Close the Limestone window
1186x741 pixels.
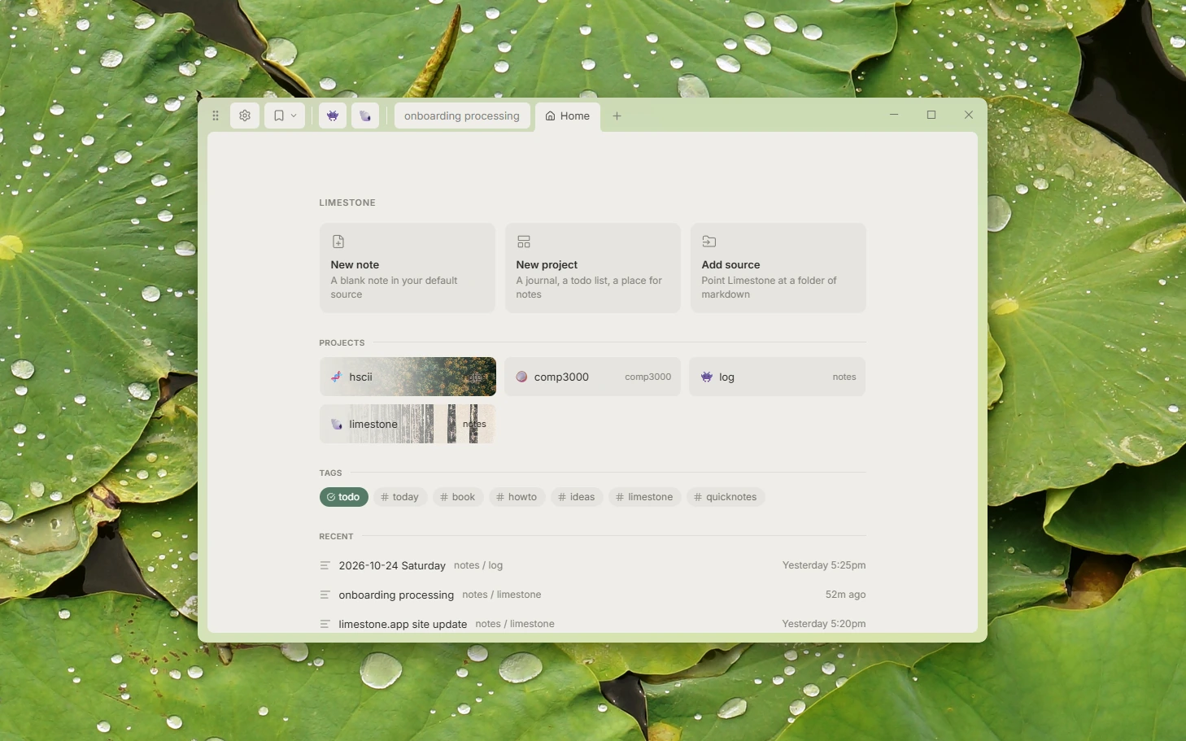click(x=969, y=115)
